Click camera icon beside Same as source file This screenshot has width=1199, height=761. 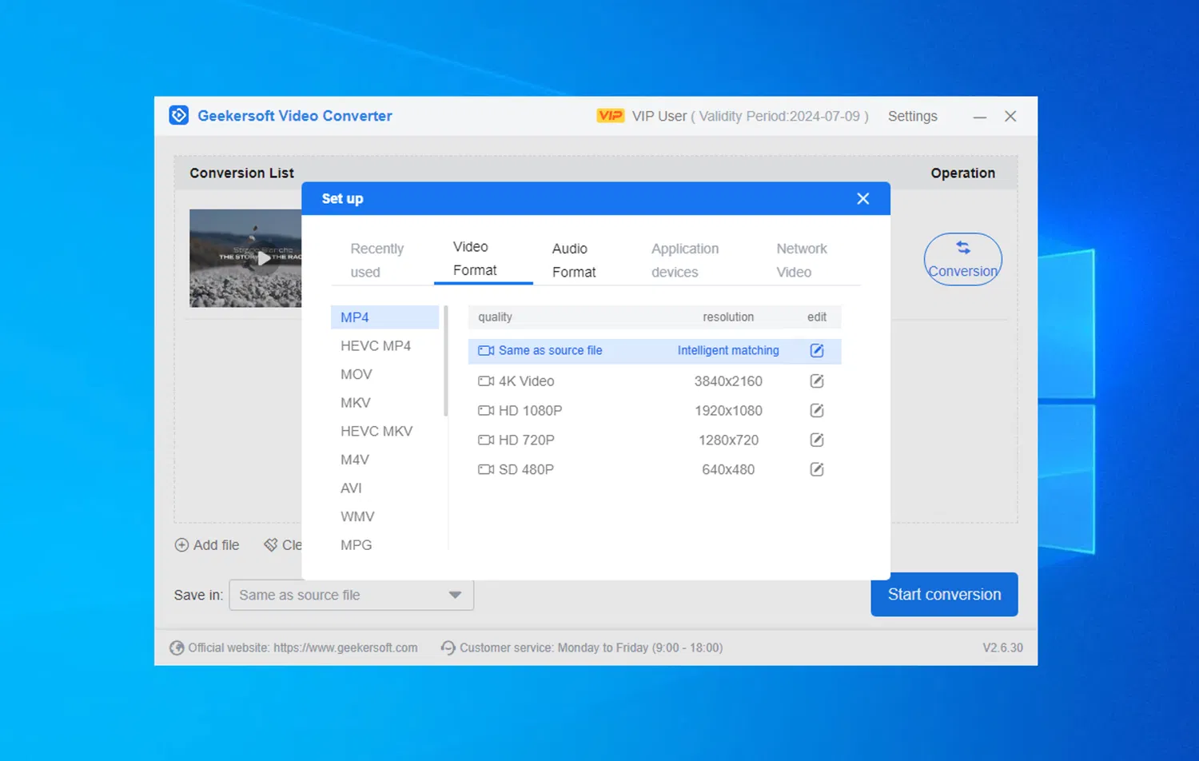486,350
